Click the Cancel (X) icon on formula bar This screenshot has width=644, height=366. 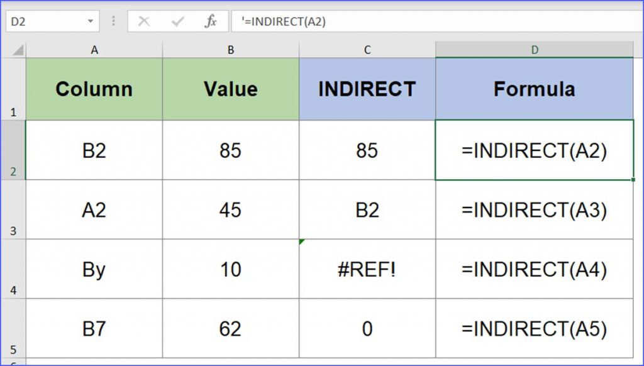click(145, 21)
